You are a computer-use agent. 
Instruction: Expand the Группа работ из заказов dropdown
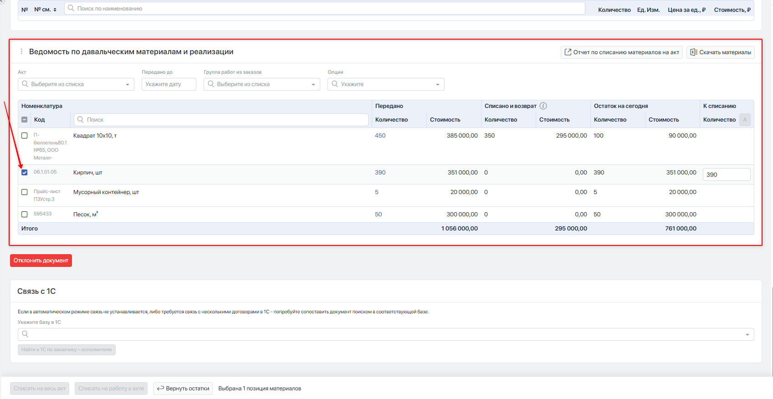[262, 84]
